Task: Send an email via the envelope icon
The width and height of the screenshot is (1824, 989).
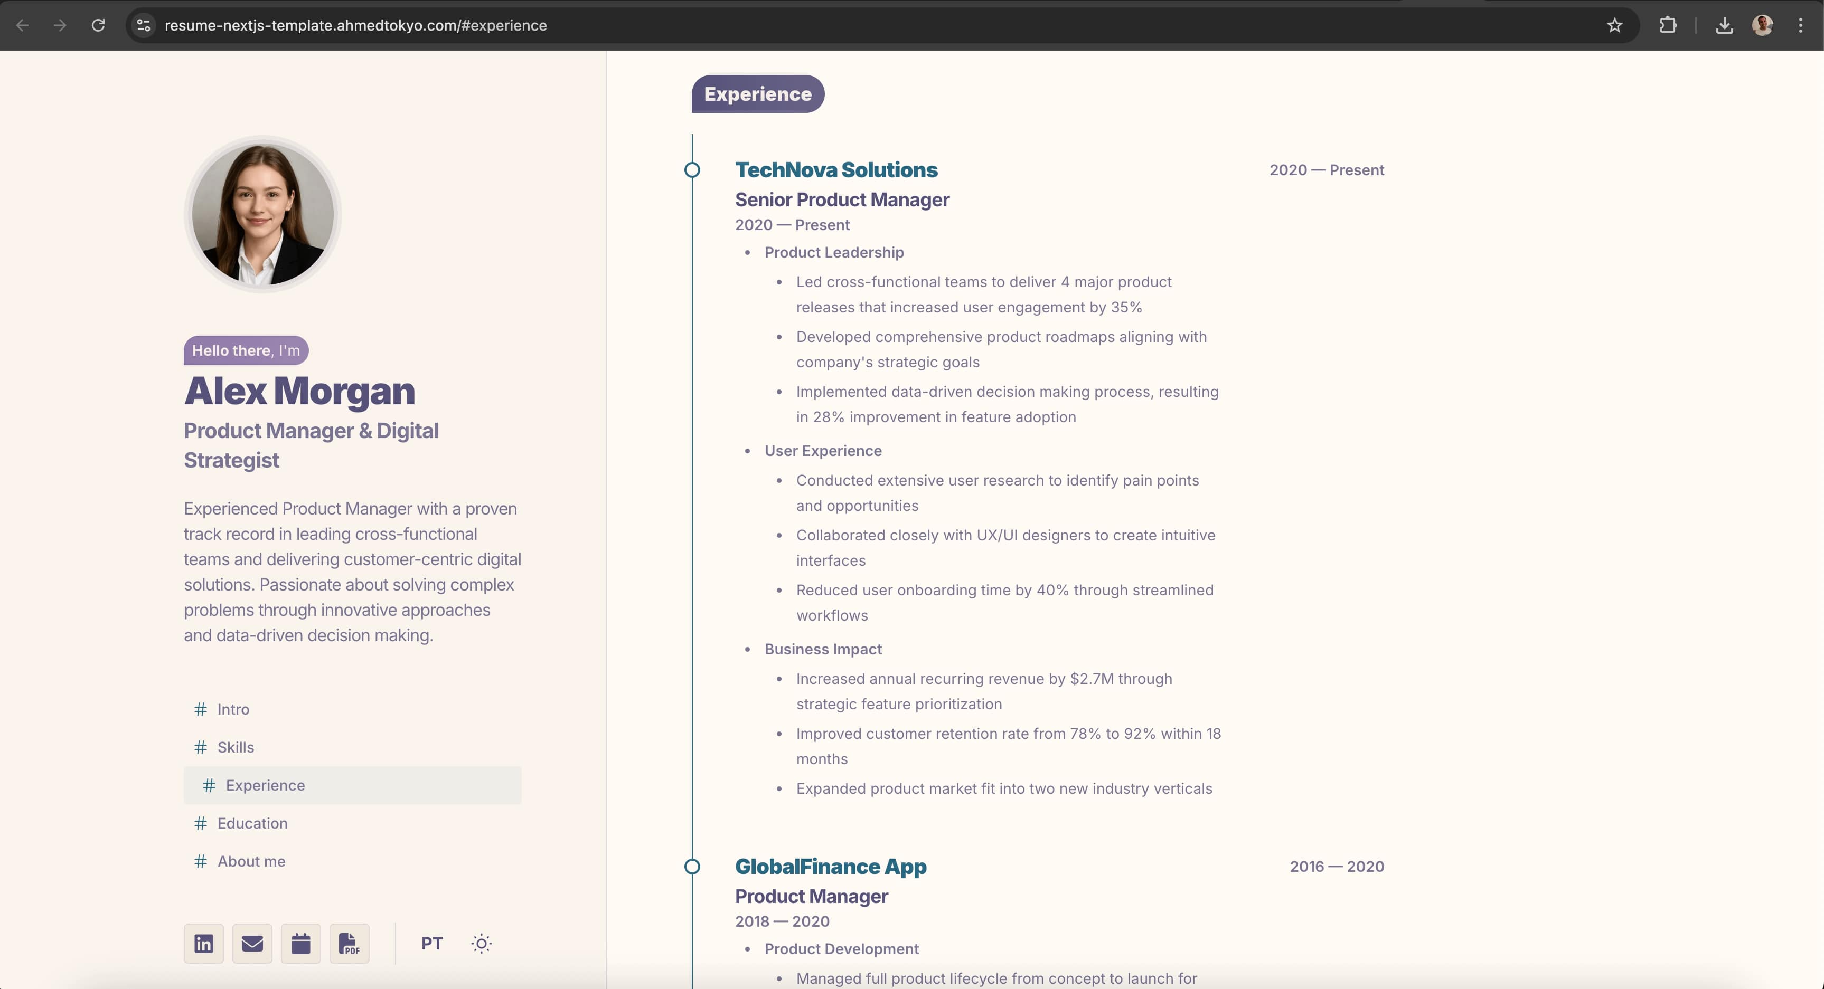Action: click(x=252, y=943)
